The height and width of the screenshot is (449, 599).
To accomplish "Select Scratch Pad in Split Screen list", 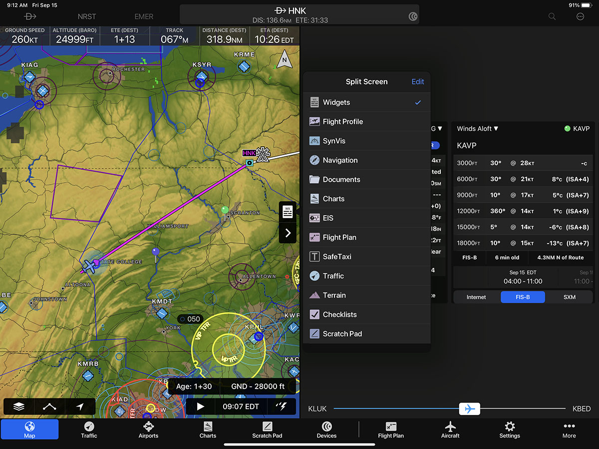I will click(366, 334).
